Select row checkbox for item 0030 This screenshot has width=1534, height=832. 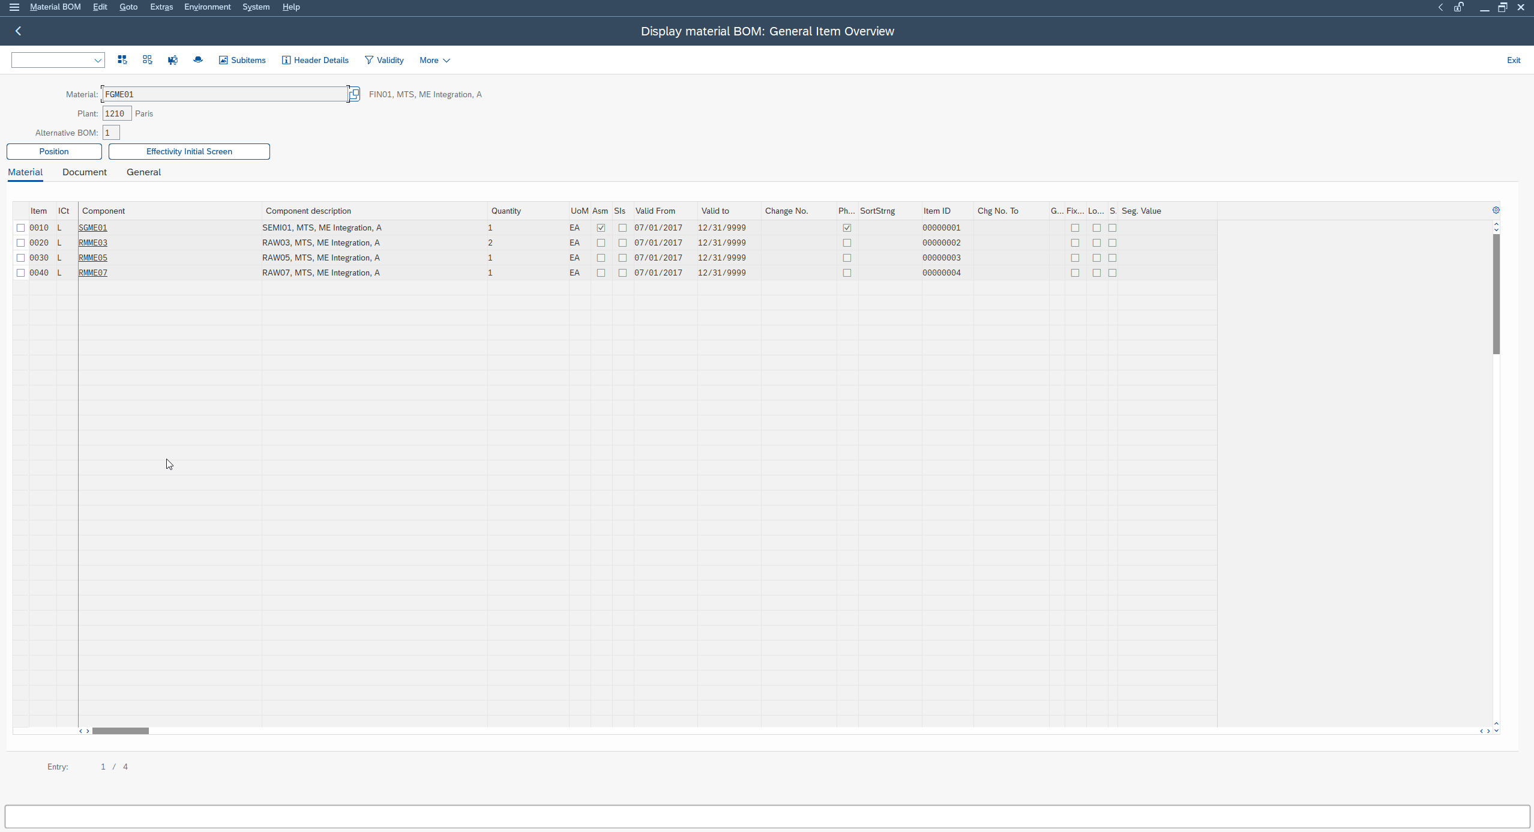21,258
